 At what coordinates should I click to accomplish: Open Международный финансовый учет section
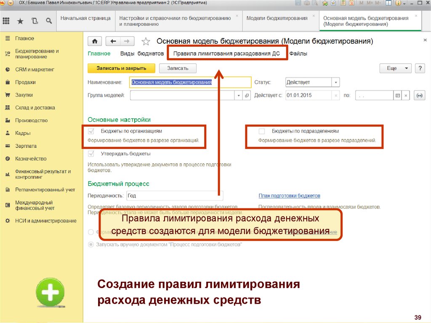click(35, 205)
